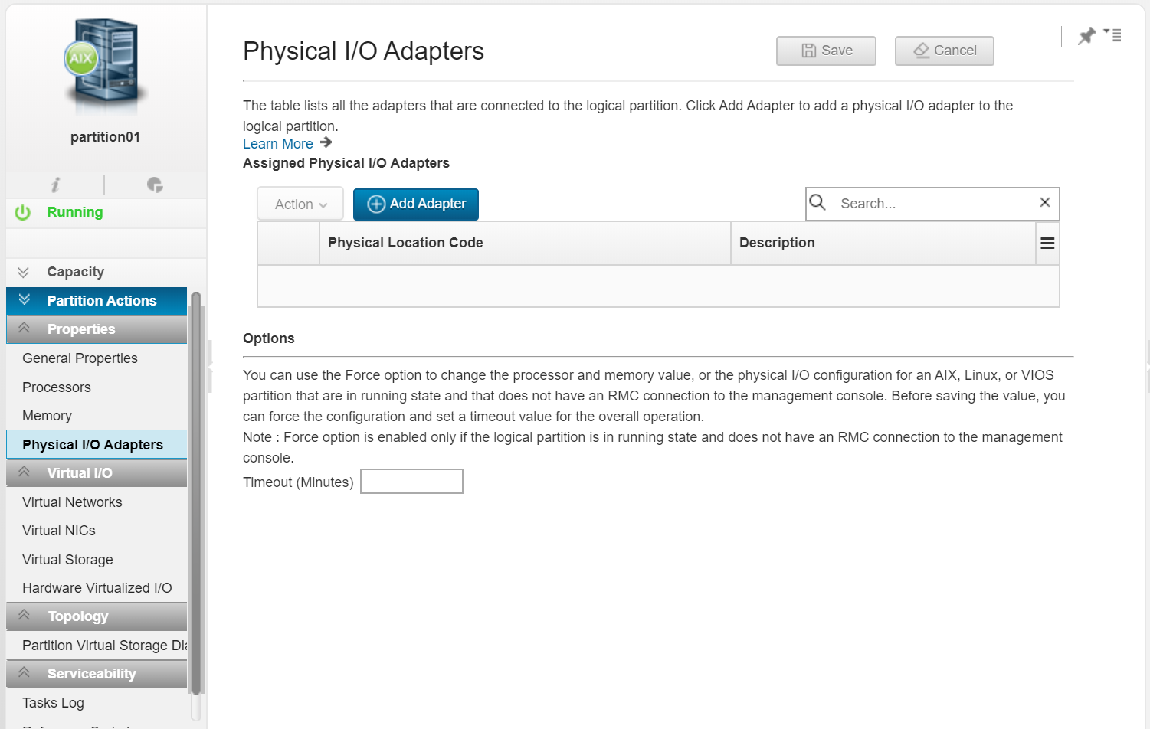Clear the search box with X icon
This screenshot has width=1150, height=729.
pos(1044,202)
